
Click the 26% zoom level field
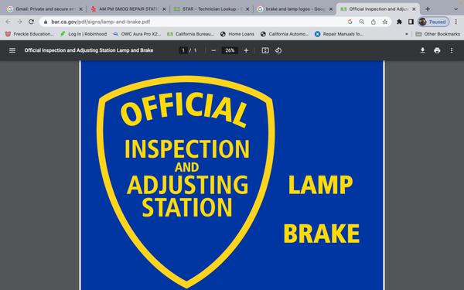click(230, 50)
